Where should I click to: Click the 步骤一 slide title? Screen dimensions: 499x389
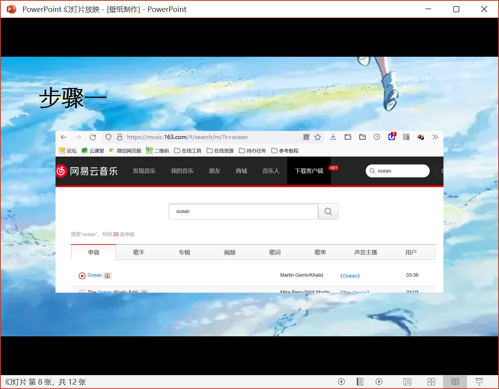(x=73, y=98)
